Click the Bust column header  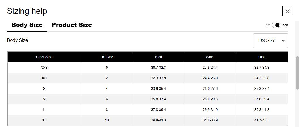pyautogui.click(x=158, y=57)
